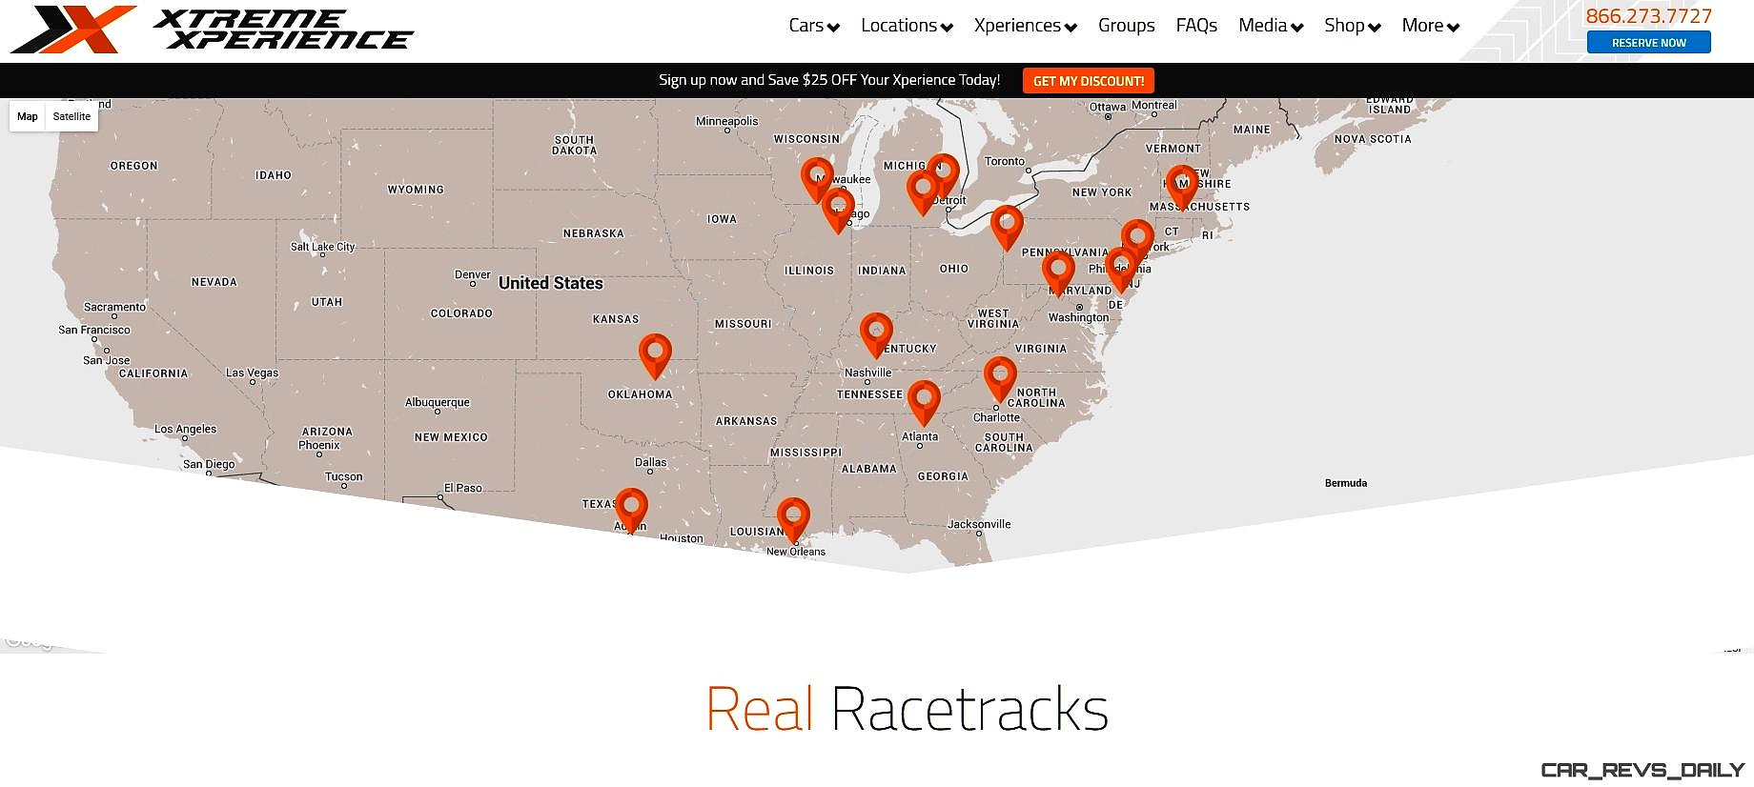Click the Los Angeles map label
The width and height of the screenshot is (1754, 787).
coord(186,429)
